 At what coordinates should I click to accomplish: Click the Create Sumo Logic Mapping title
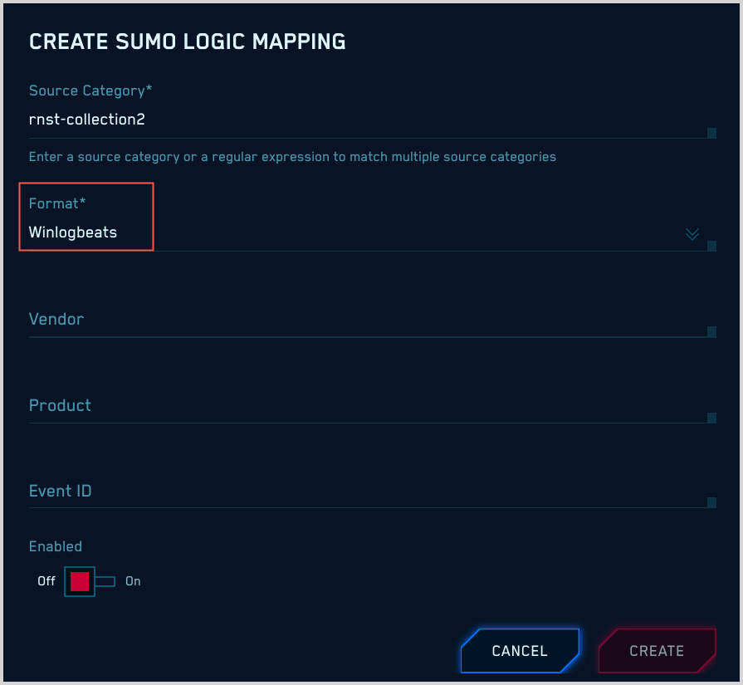point(188,42)
